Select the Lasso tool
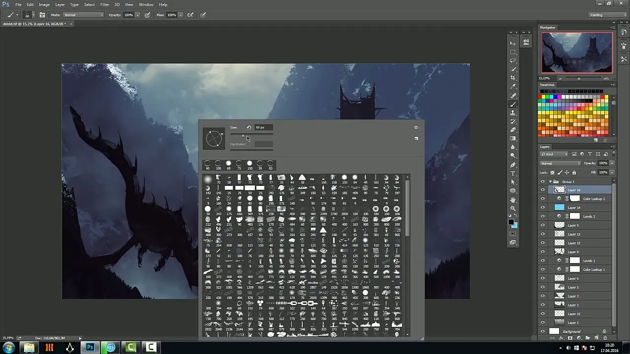 tap(513, 61)
